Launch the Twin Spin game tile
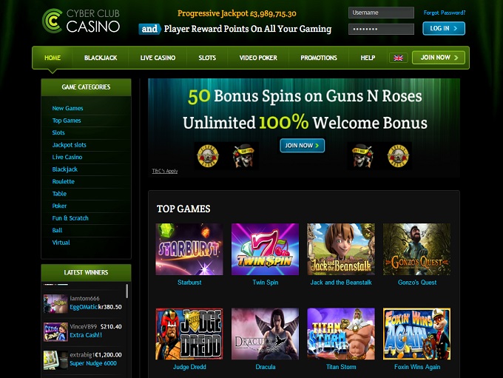Viewport: 503px width, 378px height. 265,249
